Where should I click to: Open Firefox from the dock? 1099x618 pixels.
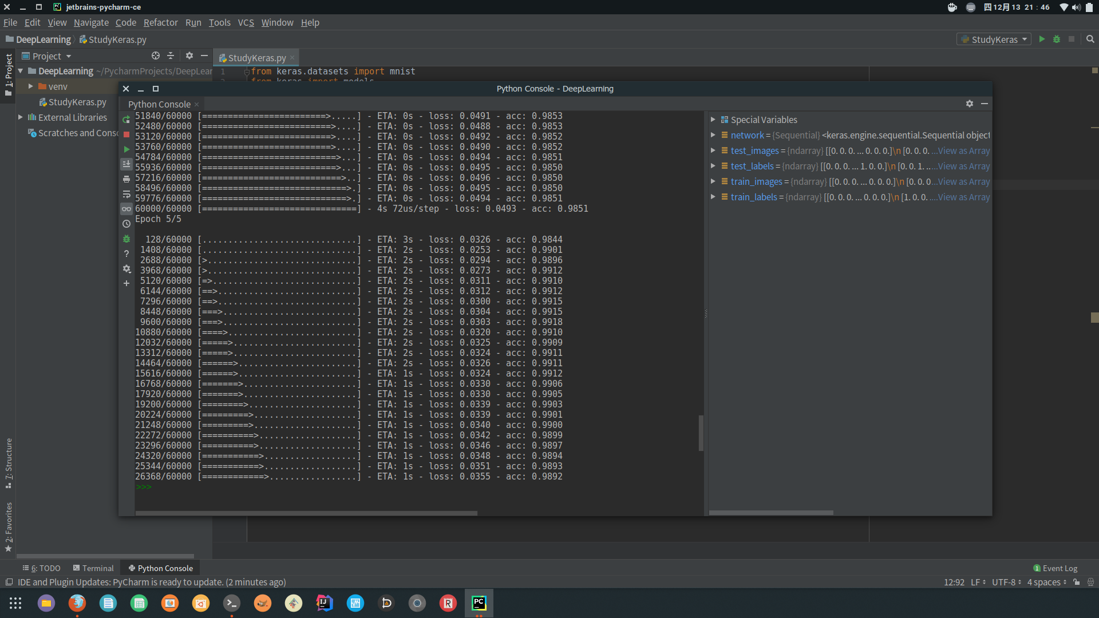pyautogui.click(x=77, y=603)
